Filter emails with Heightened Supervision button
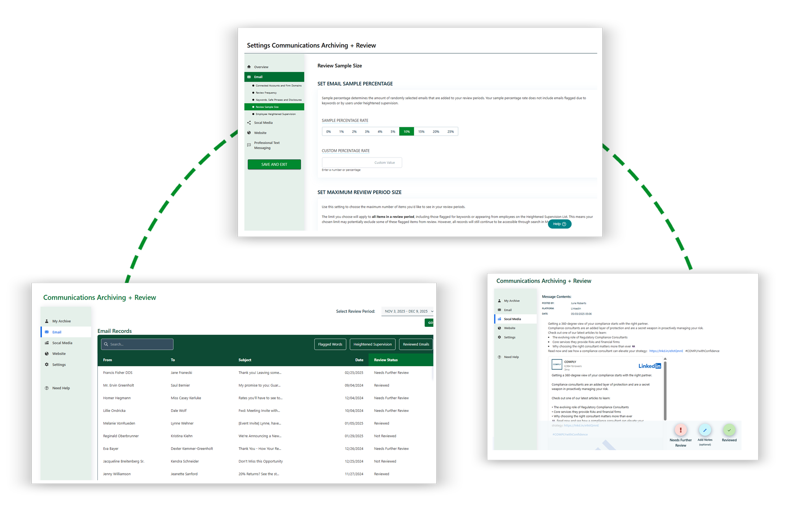Viewport: 785px width, 529px height. point(372,344)
